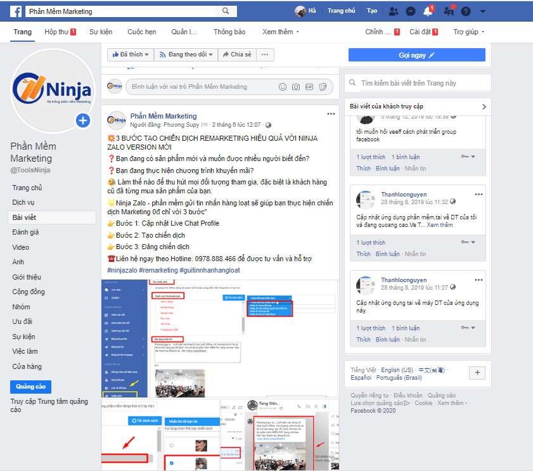533x471 pixels.
Task: Switch to the Trang tab
Action: (22, 32)
